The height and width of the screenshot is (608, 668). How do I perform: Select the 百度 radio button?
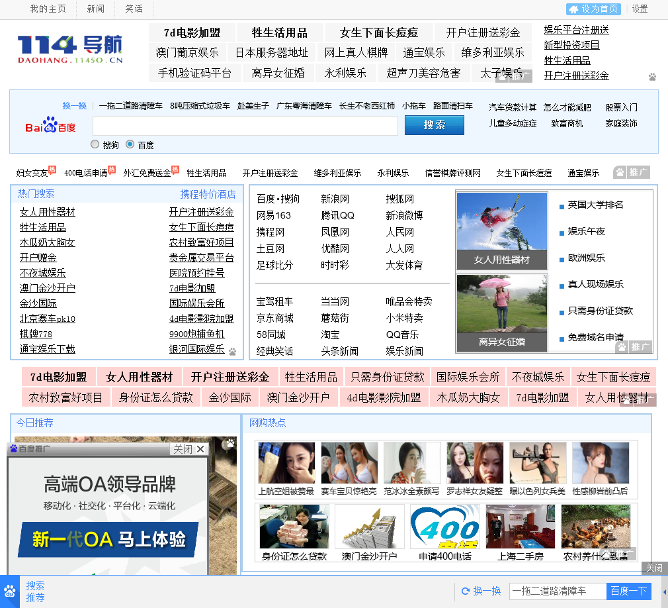pos(130,144)
